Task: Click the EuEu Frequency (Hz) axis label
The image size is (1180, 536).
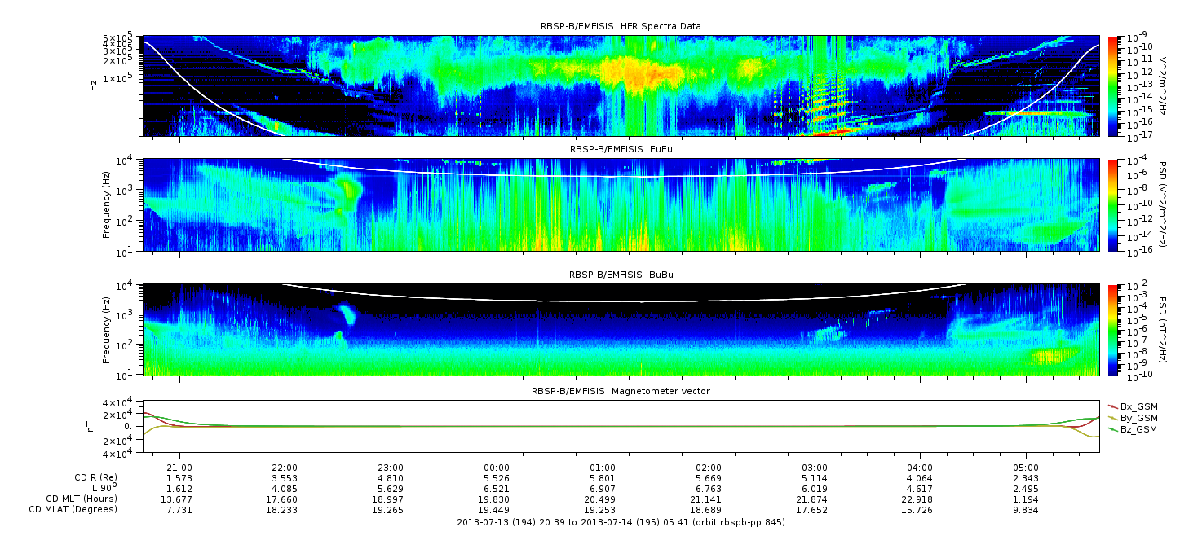Action: (107, 204)
